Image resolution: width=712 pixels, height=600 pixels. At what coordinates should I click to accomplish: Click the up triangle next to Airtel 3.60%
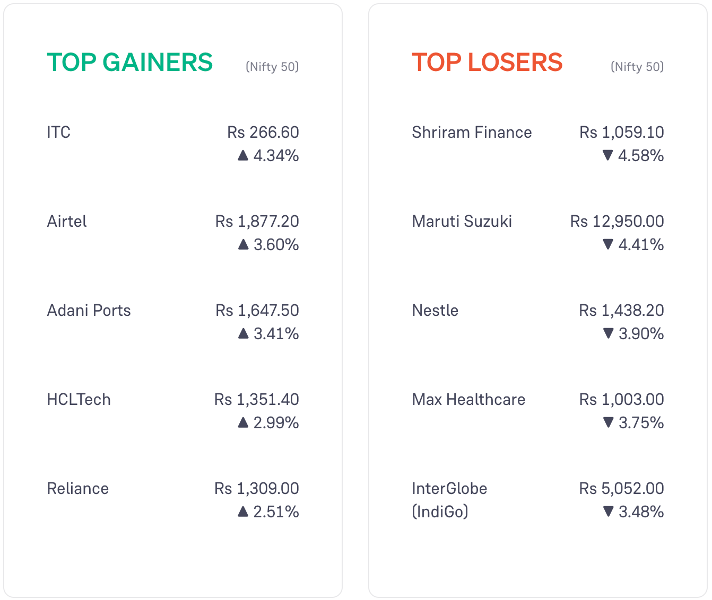pos(243,244)
